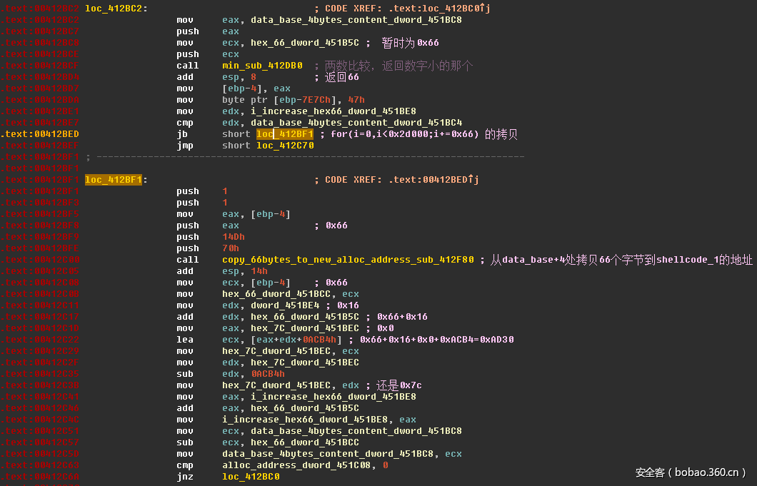Click loc_412BF1 operand in the jb instruction
Image resolution: width=757 pixels, height=486 pixels.
(285, 134)
